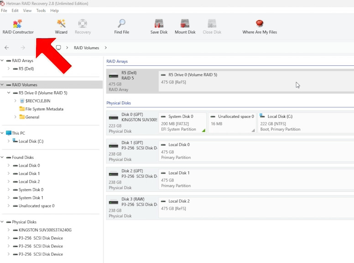354x263 pixels.
Task: Open Where Are My Files
Action: point(260,26)
